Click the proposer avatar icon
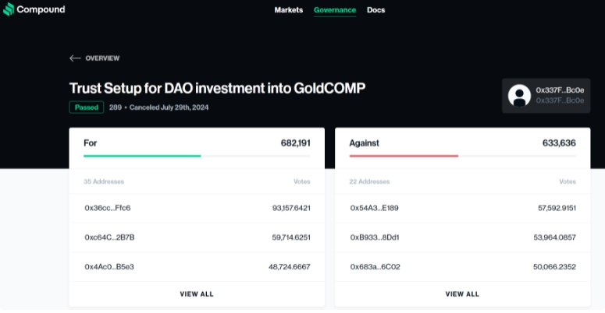The image size is (605, 313). (x=519, y=96)
